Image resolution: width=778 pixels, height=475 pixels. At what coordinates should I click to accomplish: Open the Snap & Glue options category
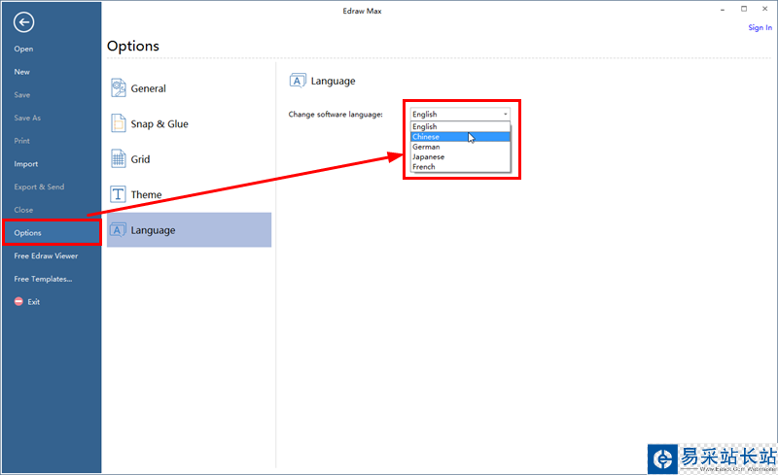[189, 123]
